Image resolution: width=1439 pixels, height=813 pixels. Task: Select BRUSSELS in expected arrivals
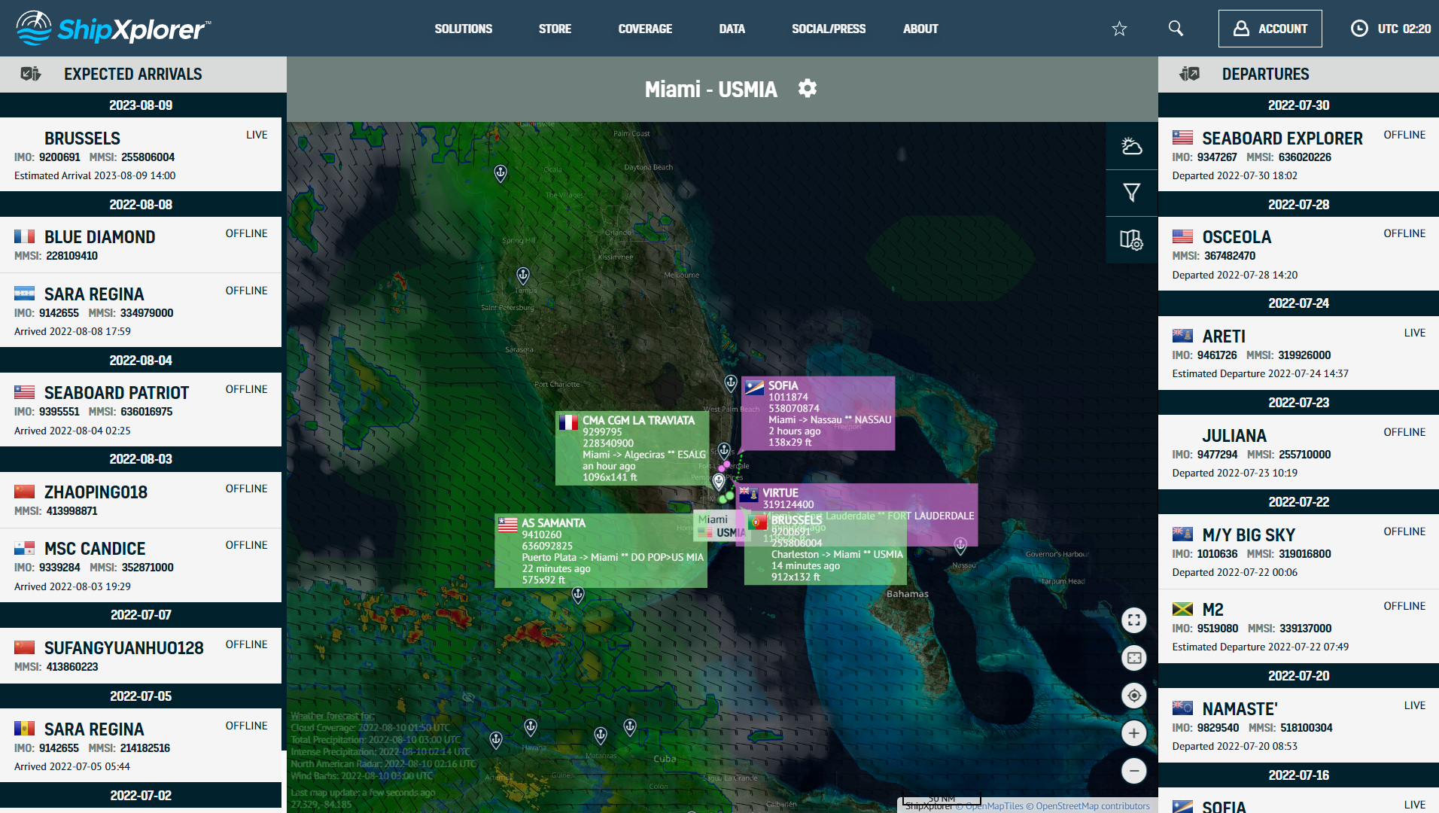click(82, 139)
